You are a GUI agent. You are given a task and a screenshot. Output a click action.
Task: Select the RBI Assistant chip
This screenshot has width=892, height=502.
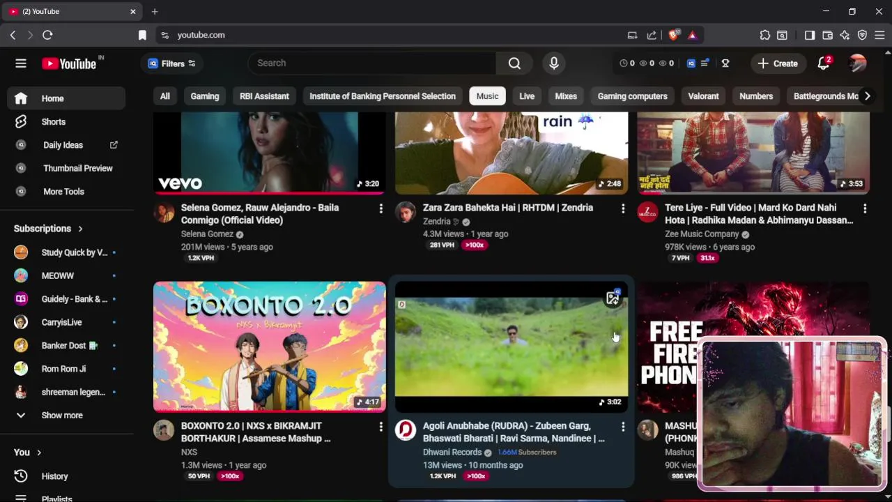(264, 96)
